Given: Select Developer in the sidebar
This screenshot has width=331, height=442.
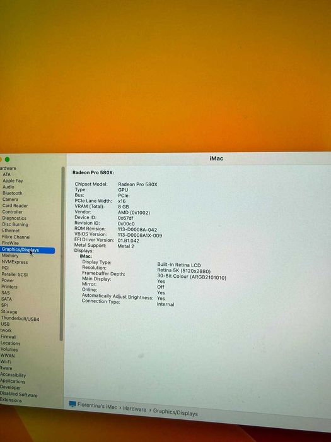Looking at the screenshot, I should coord(11,388).
